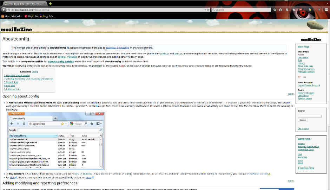Screen dimensions: 330x190
Task: Go back with the browser back arrow
Action: 4,10
